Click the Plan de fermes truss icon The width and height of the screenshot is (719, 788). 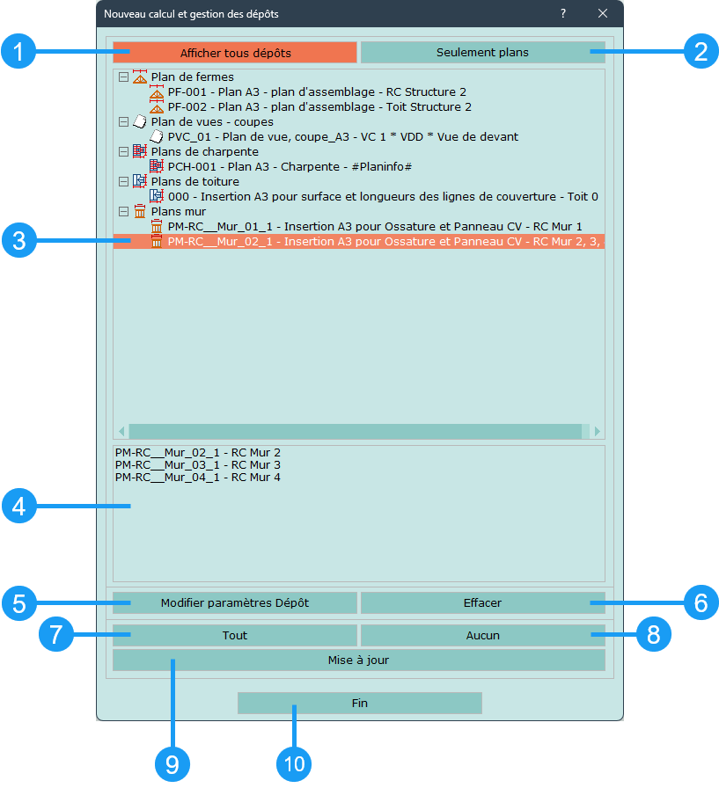pos(139,77)
